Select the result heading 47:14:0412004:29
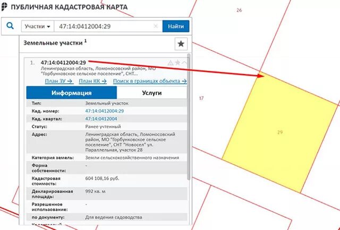Image resolution: width=340 pixels, height=230 pixels. click(63, 63)
